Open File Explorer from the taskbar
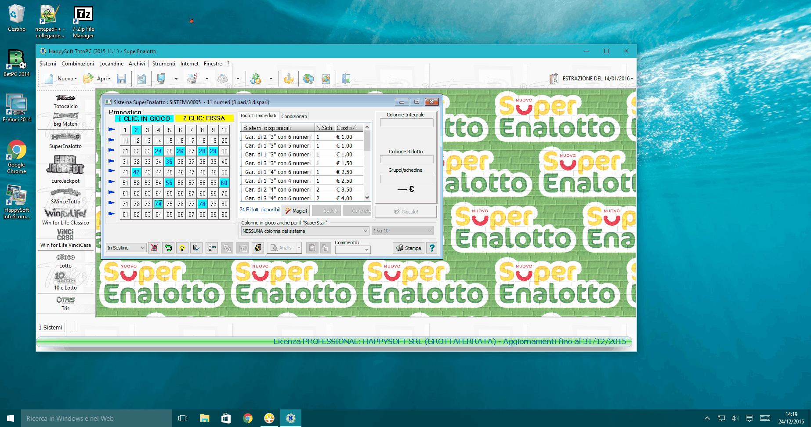This screenshot has height=427, width=811. 205,418
